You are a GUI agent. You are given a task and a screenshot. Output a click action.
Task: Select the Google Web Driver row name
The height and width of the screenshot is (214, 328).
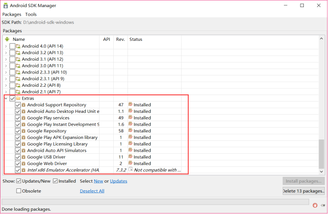point(47,164)
